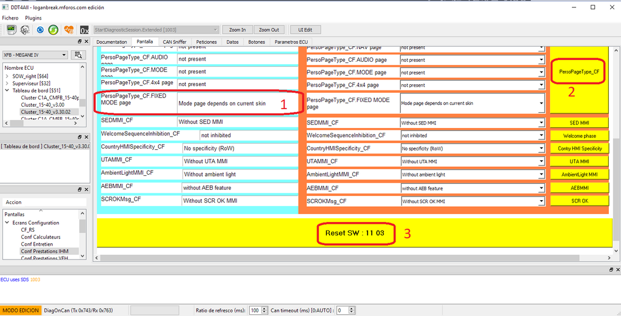Select the CF_RS screen item
This screenshot has width=621, height=316.
pos(27,230)
